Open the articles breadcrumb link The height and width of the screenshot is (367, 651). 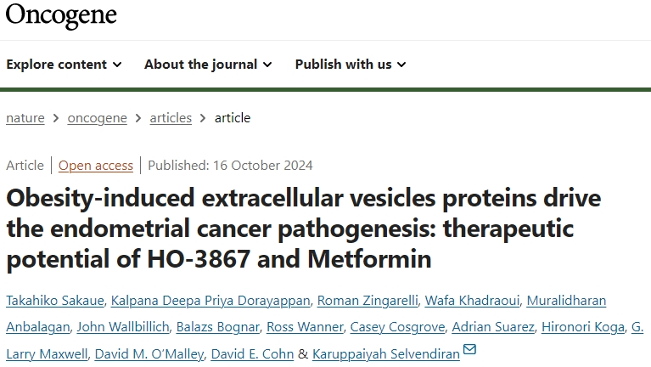point(171,118)
